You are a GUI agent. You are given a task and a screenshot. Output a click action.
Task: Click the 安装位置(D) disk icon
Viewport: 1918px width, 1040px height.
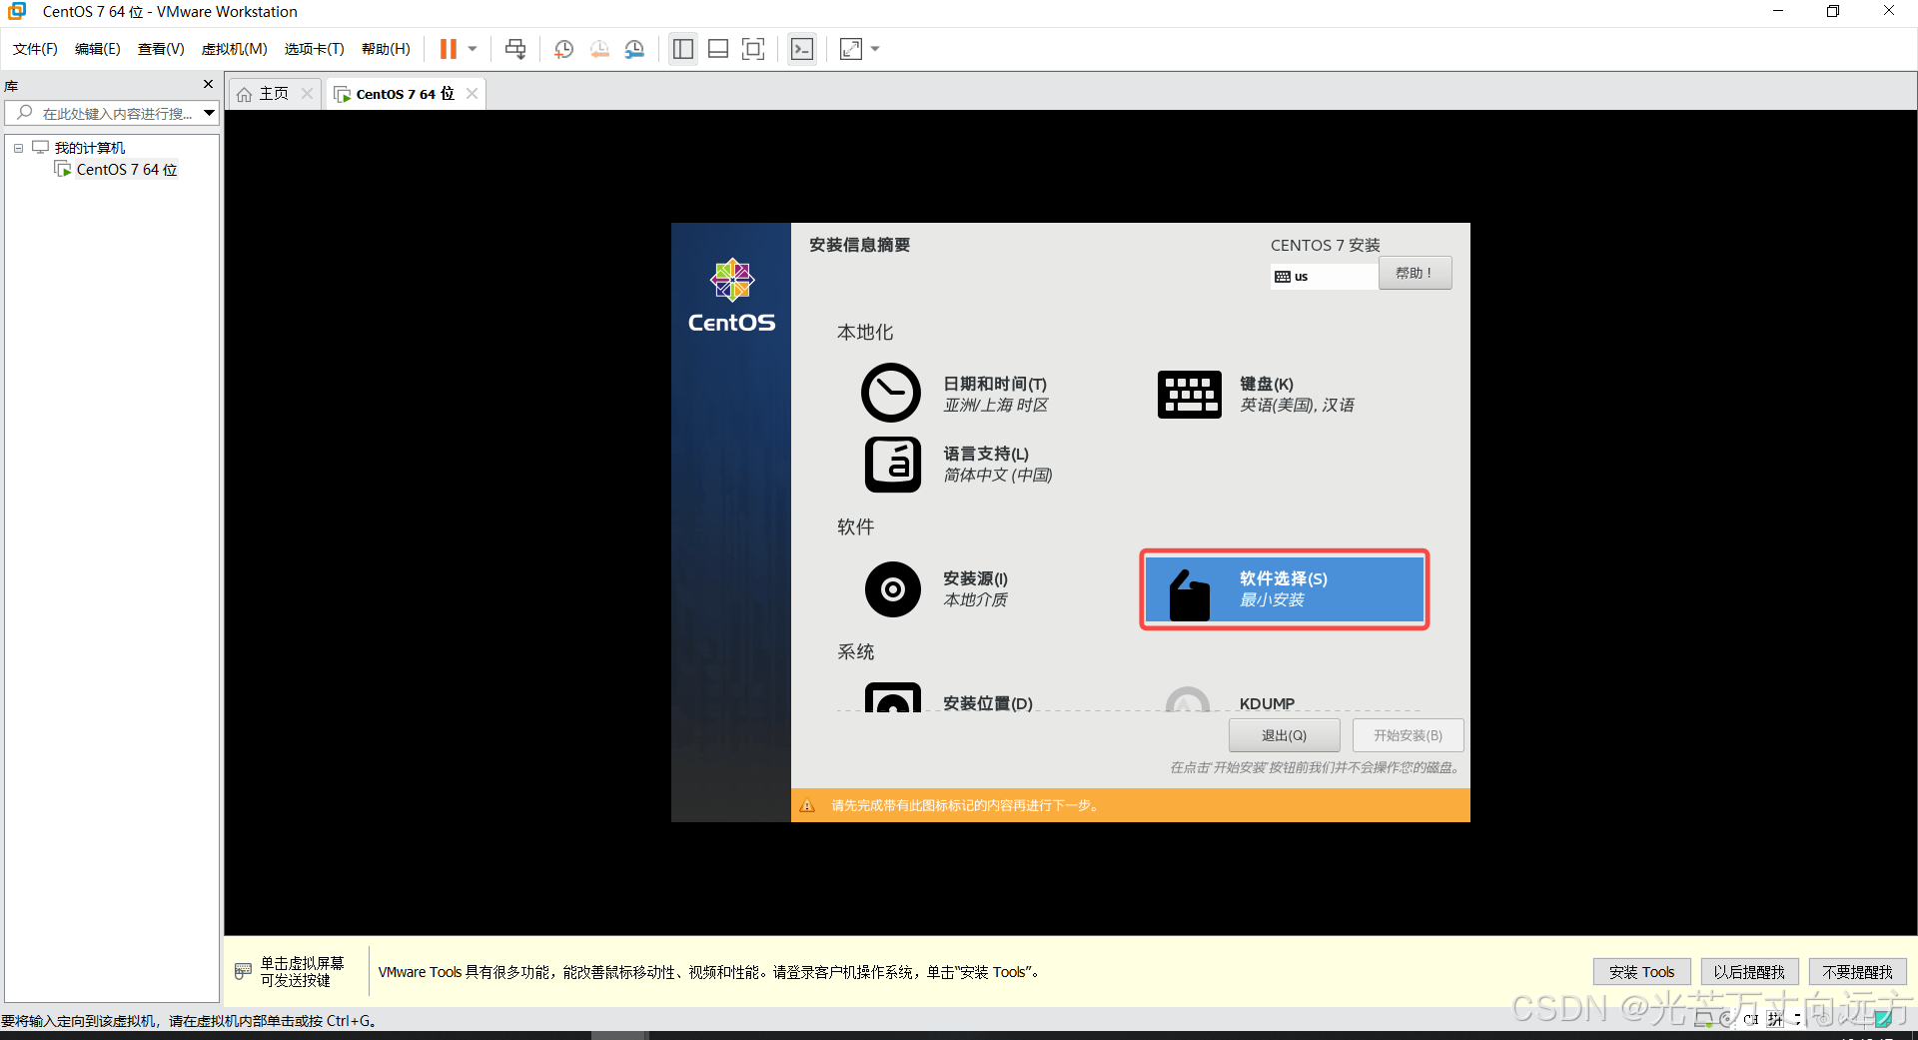tap(893, 696)
